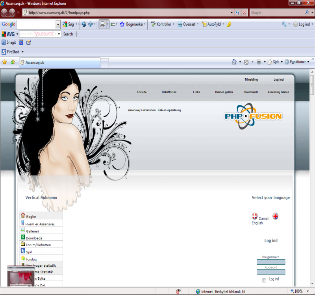315x295 pixels.
Task: Click the Oversæt translate button
Action: (186, 24)
